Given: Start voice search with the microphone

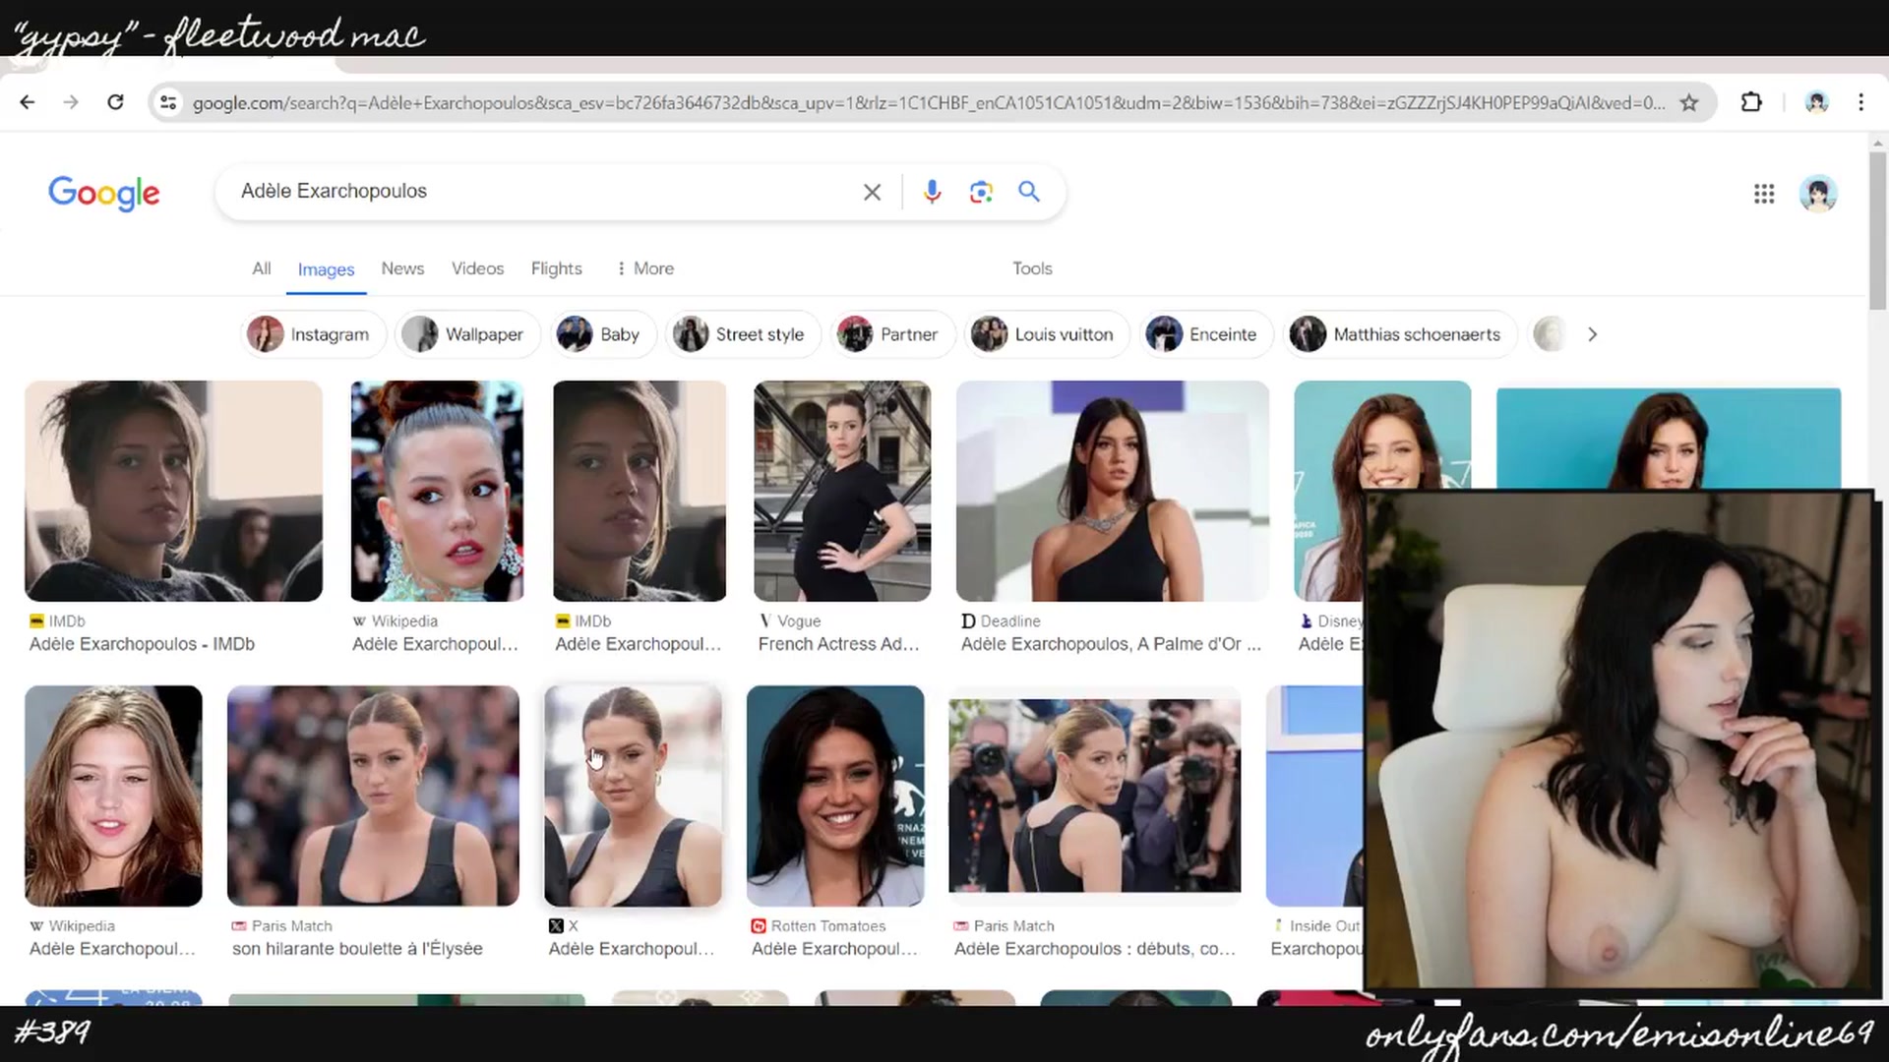Looking at the screenshot, I should click(932, 192).
